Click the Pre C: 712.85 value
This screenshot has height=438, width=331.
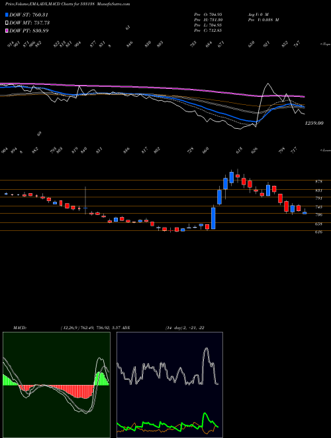click(x=208, y=31)
